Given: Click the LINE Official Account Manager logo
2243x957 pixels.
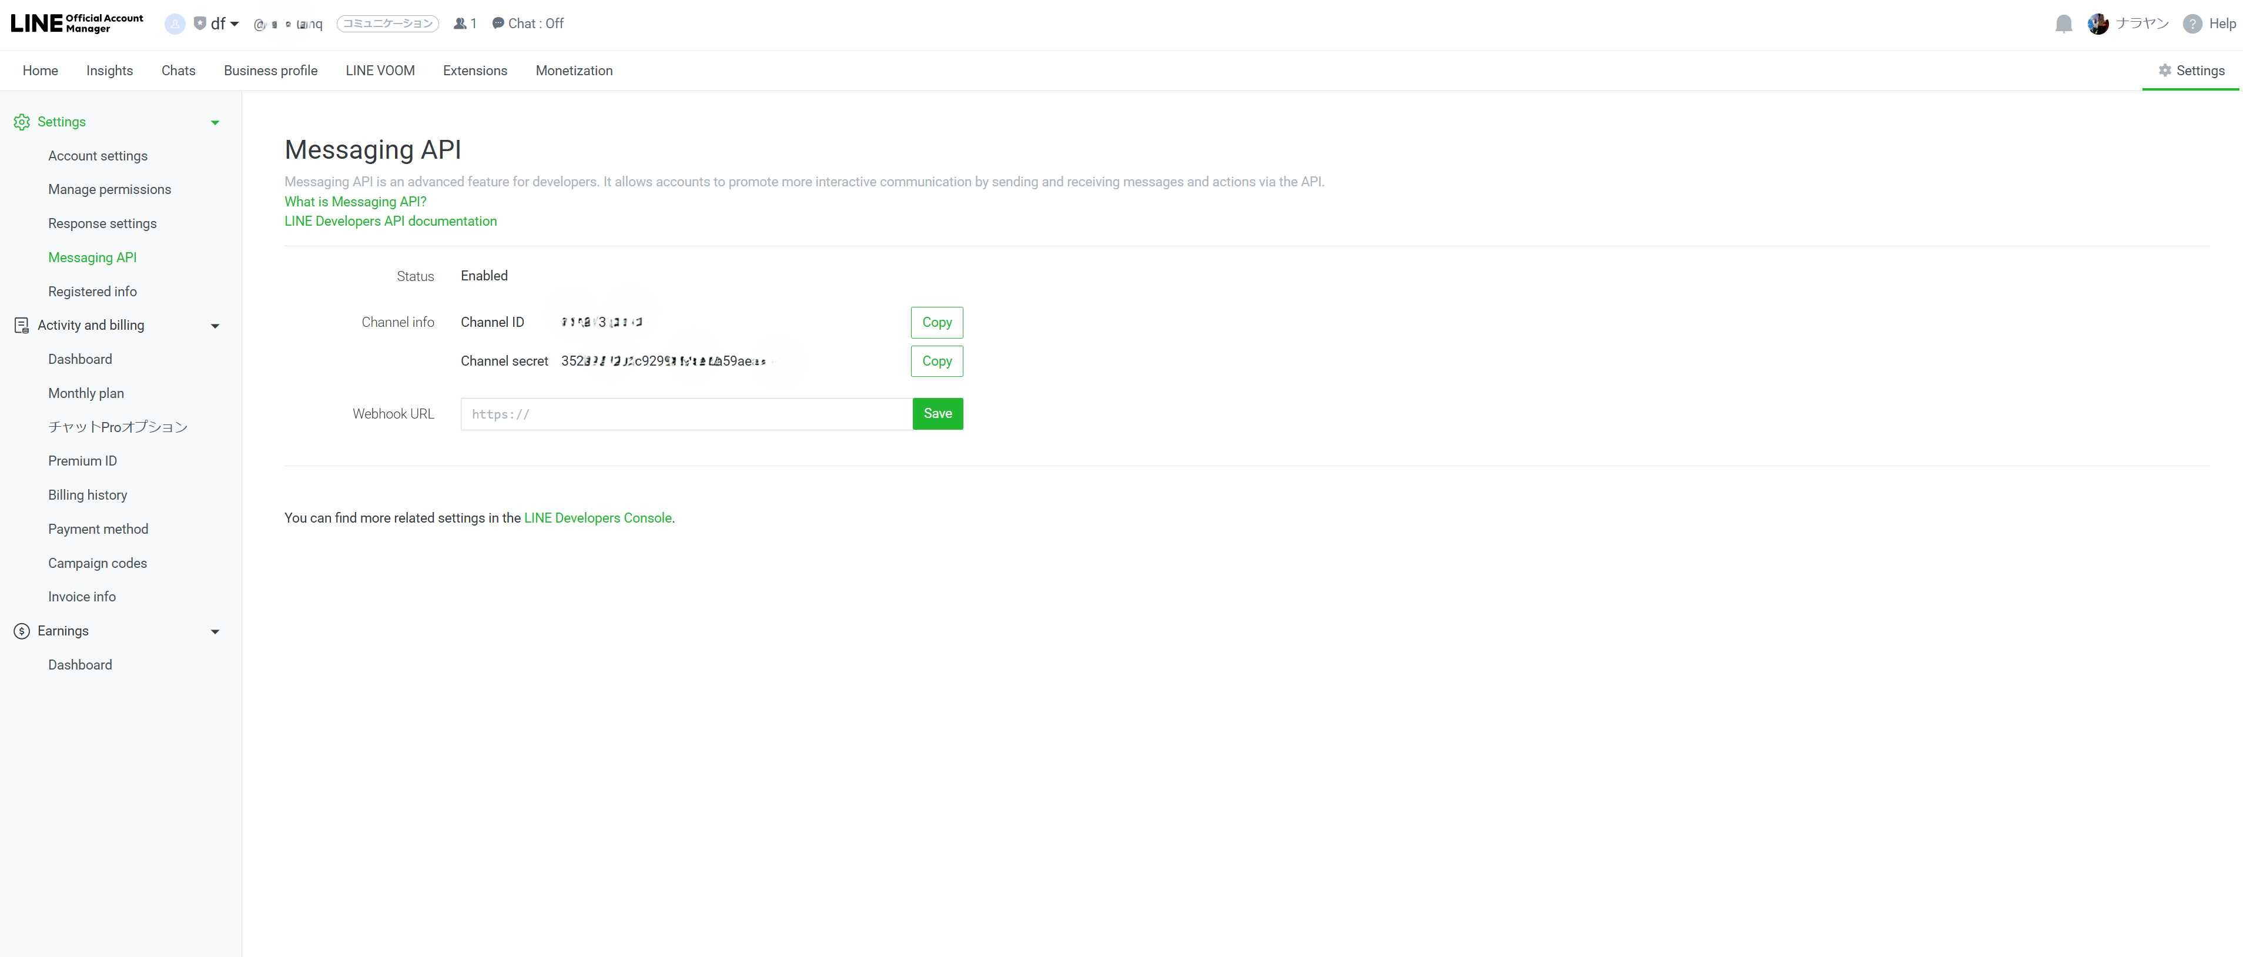Looking at the screenshot, I should pos(76,24).
